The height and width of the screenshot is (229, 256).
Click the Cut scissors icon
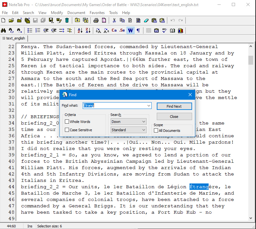(x=114, y=20)
